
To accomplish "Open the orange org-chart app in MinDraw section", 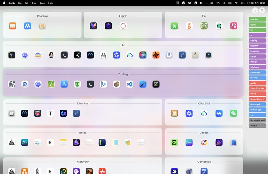I will pos(25,171).
